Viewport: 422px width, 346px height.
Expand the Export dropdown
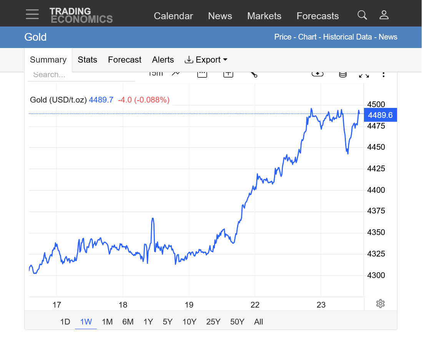click(206, 60)
